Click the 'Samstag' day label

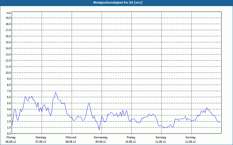[161, 137]
